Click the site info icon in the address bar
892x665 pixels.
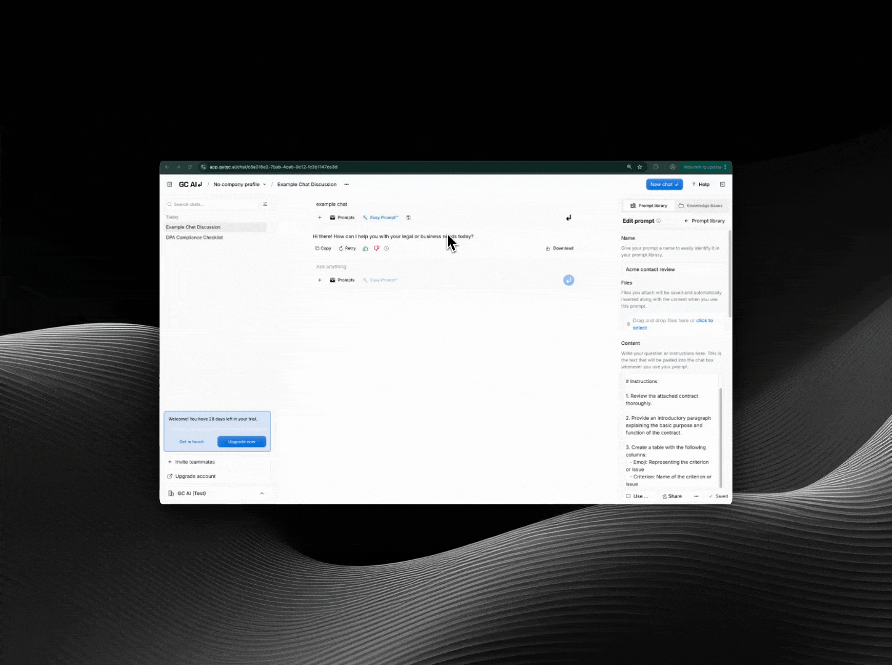(203, 167)
